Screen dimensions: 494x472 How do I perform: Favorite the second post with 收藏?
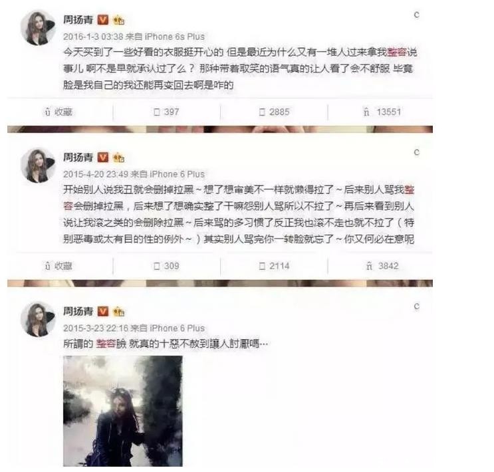pyautogui.click(x=59, y=267)
